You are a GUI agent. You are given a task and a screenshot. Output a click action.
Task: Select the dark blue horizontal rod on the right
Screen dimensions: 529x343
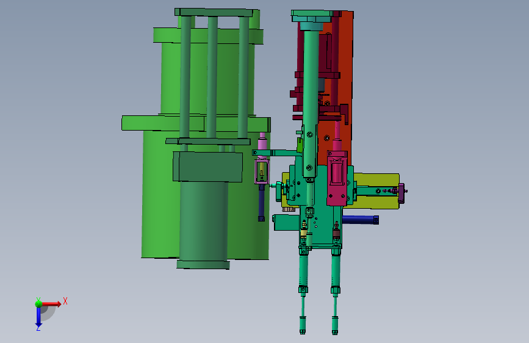pos(361,220)
